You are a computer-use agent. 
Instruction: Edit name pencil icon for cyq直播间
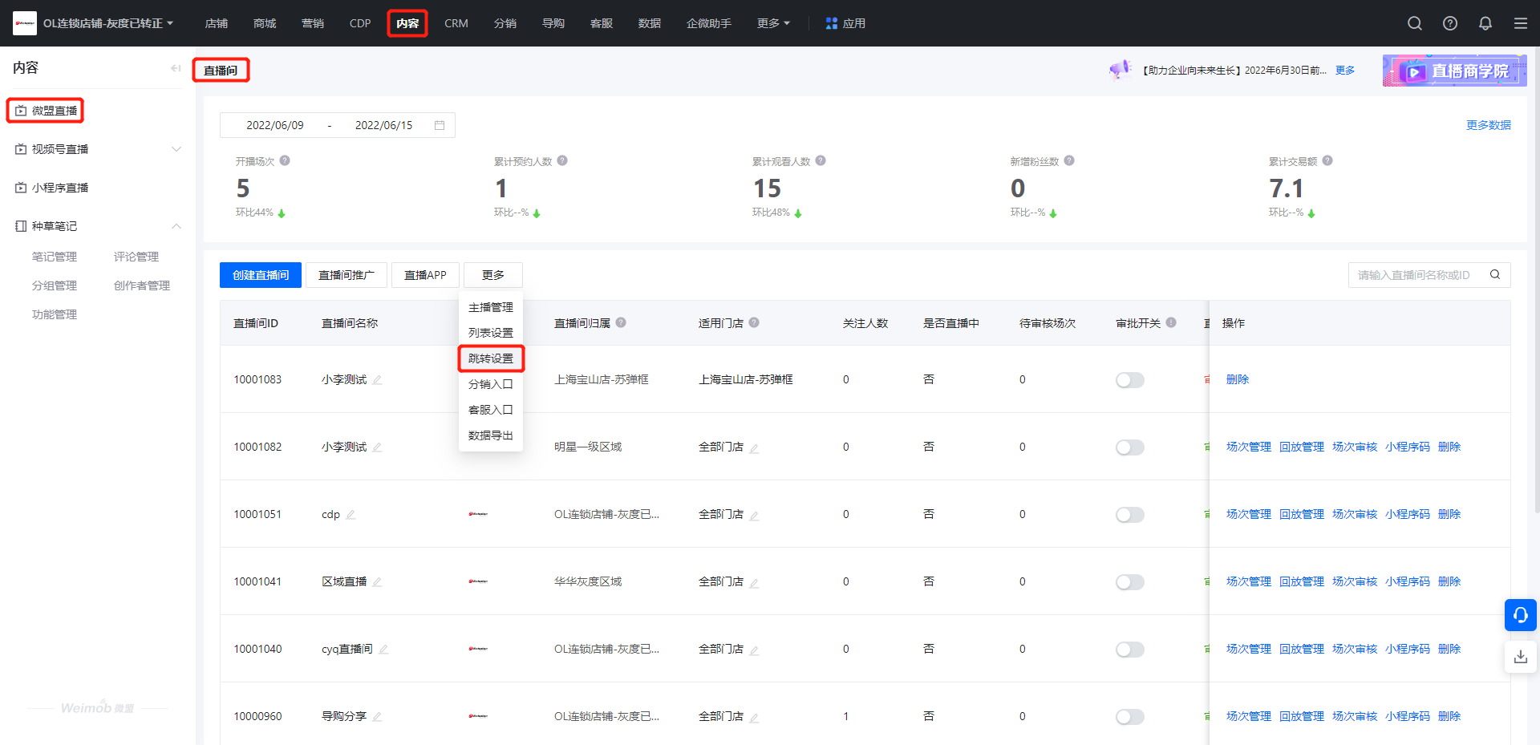(383, 649)
